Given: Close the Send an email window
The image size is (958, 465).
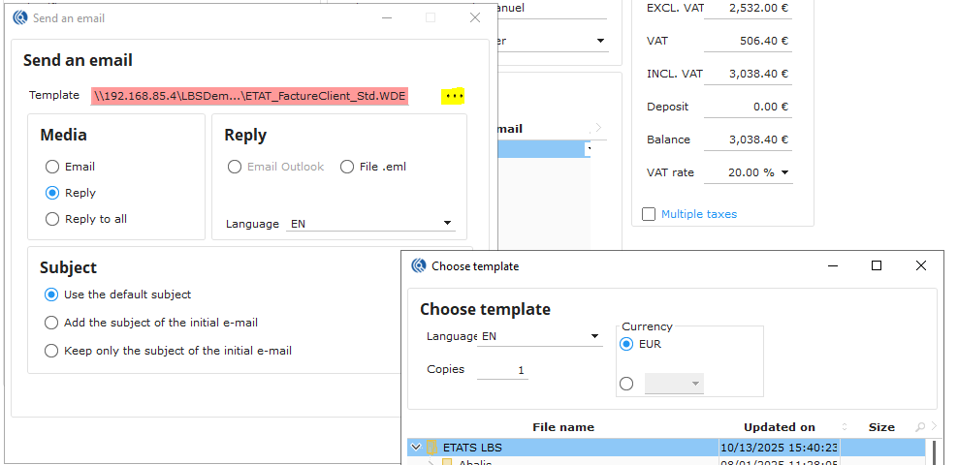Looking at the screenshot, I should click(x=475, y=17).
